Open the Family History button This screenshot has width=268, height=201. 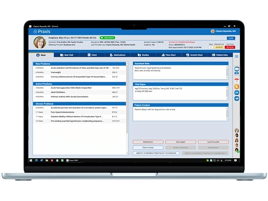[x=148, y=147]
